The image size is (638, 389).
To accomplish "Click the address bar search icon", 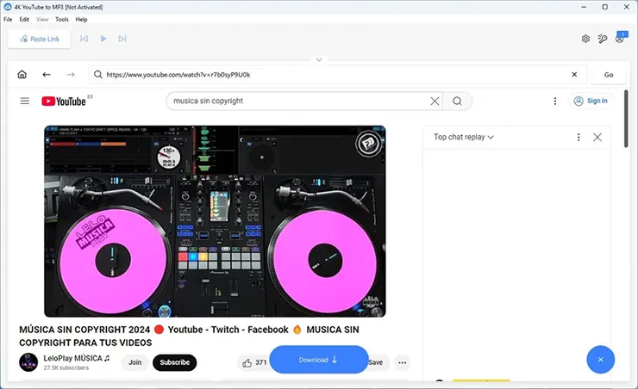I will pos(97,74).
